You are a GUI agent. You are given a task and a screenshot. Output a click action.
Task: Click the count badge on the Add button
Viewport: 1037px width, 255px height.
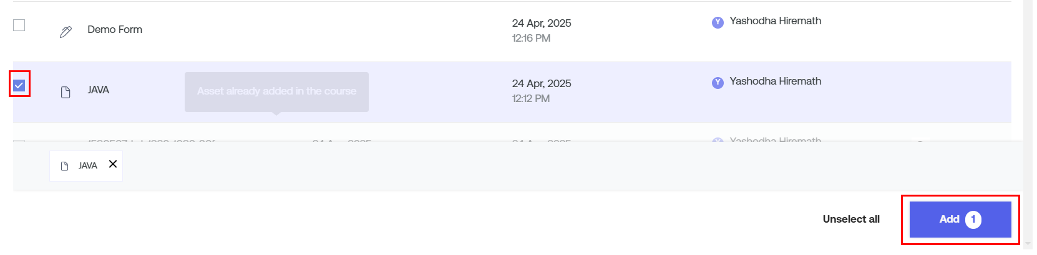[x=973, y=220]
